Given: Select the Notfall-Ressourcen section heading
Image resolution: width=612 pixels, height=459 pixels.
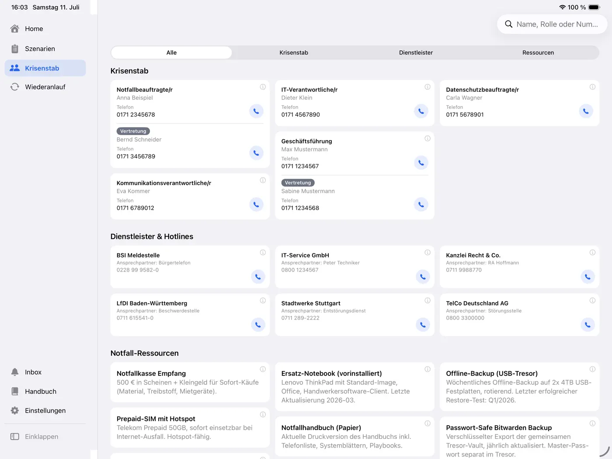Looking at the screenshot, I should [x=145, y=353].
